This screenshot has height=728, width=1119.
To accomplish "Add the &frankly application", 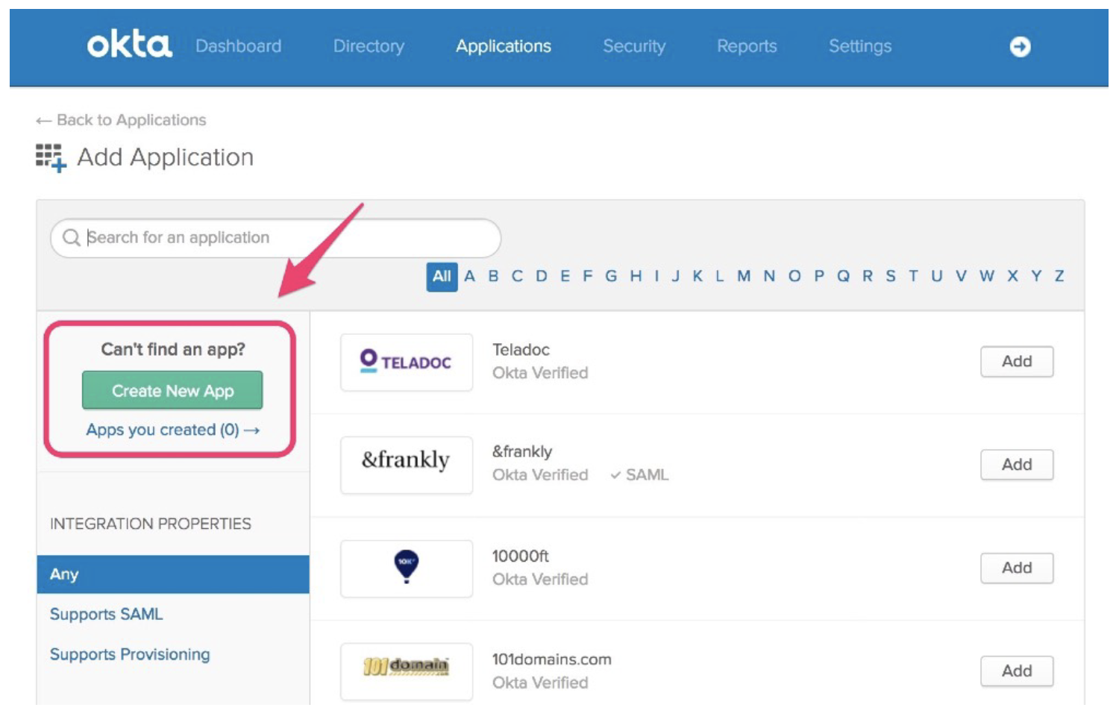I will point(1017,465).
